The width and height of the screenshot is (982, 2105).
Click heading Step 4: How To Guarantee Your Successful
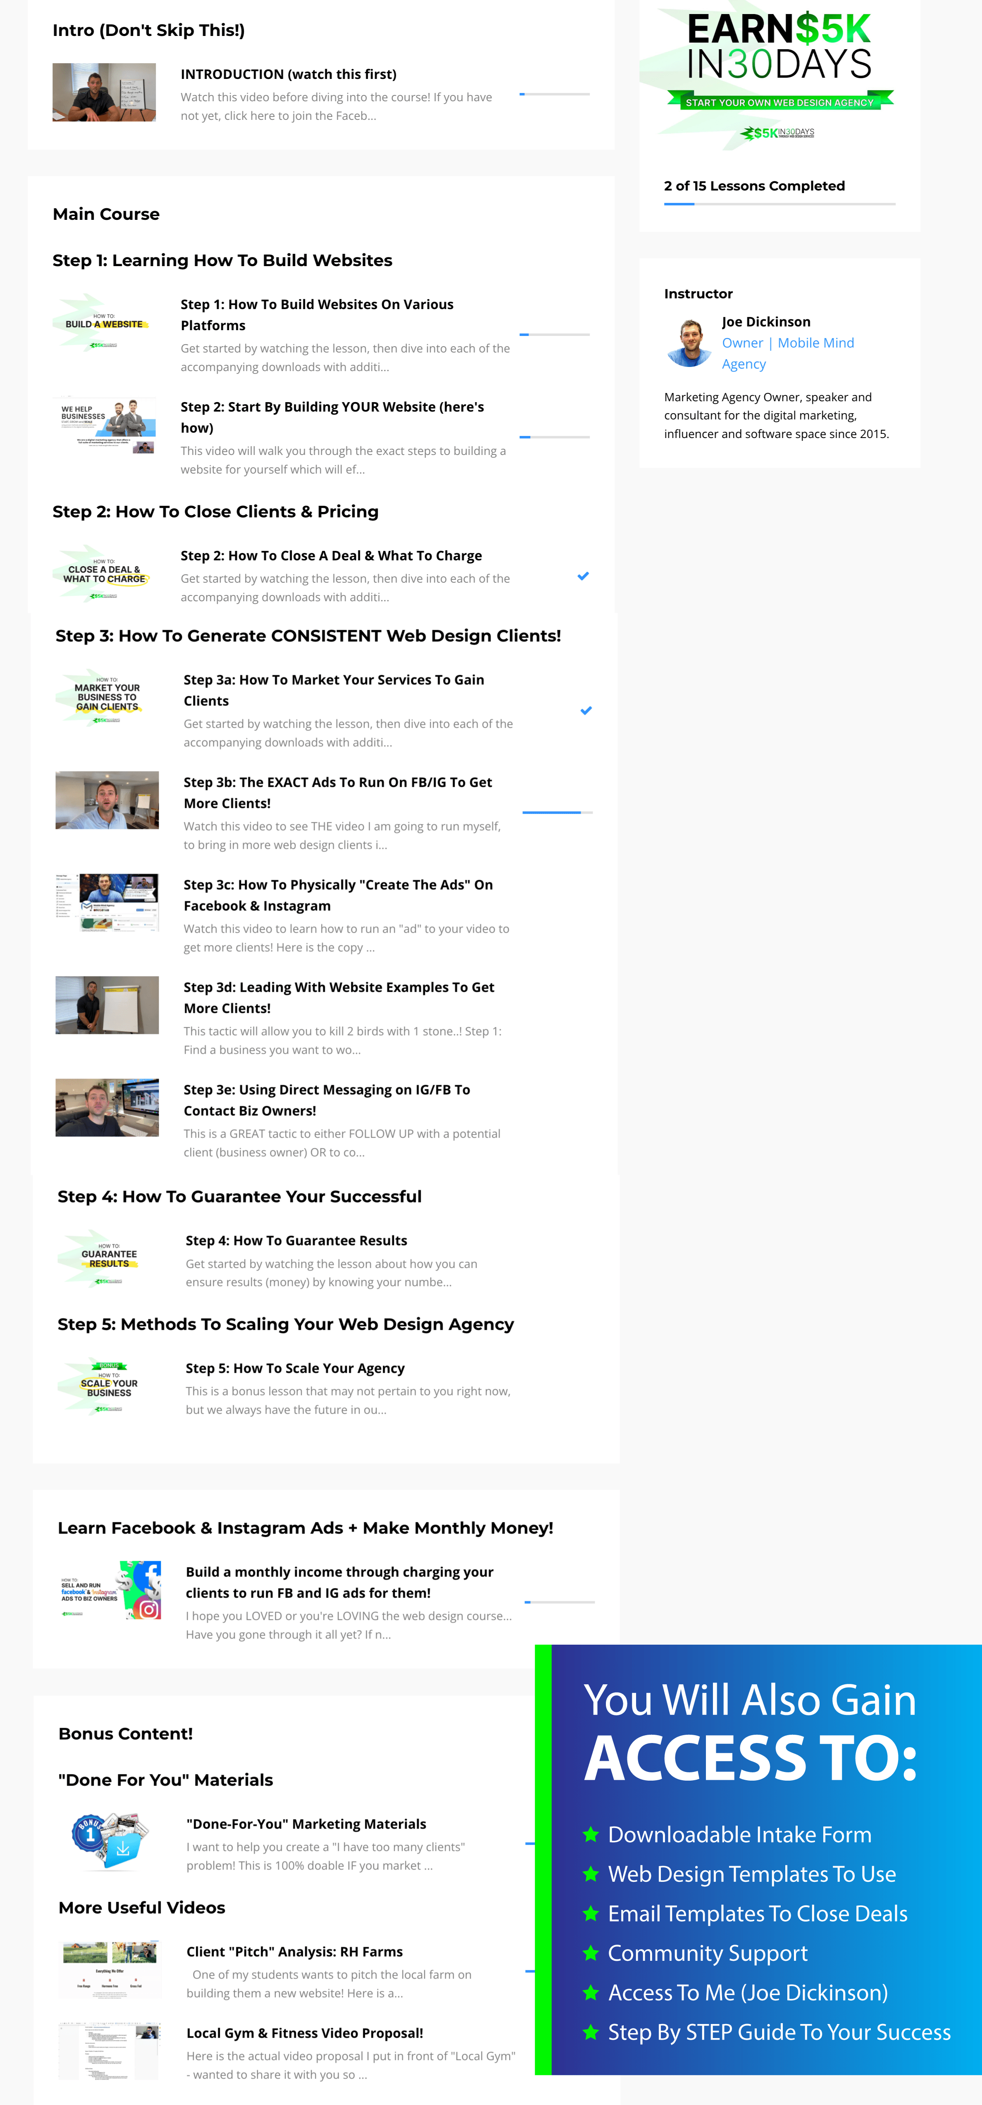tap(239, 1196)
